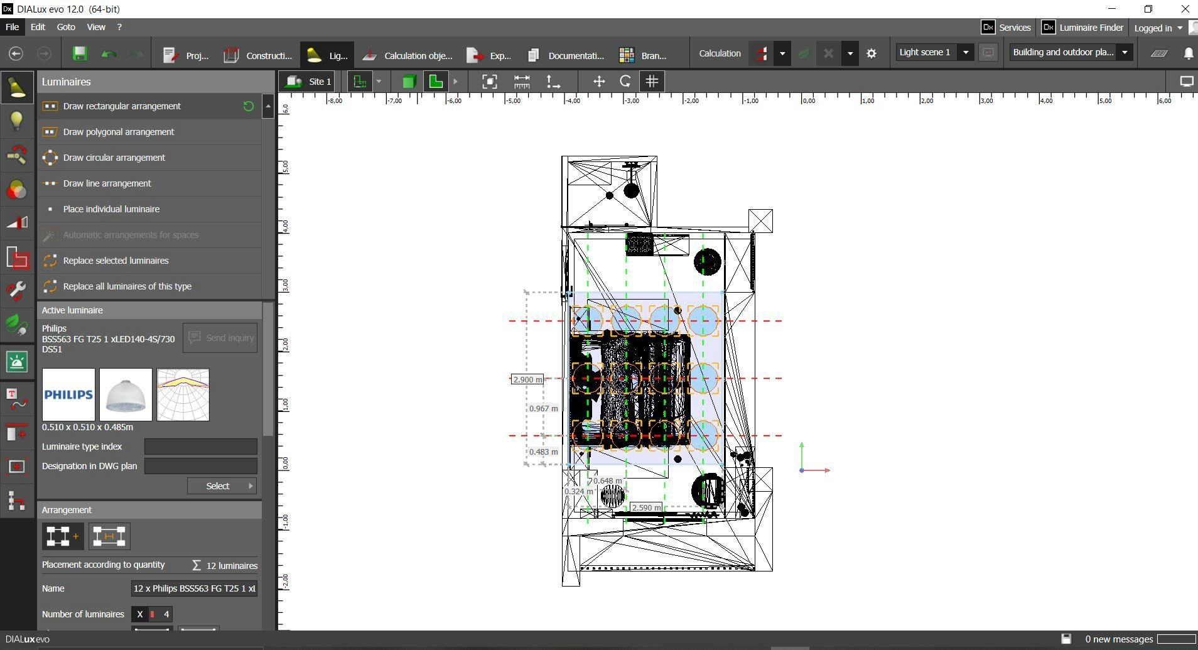The height and width of the screenshot is (650, 1198).
Task: Open the Edit menu
Action: 38,27
